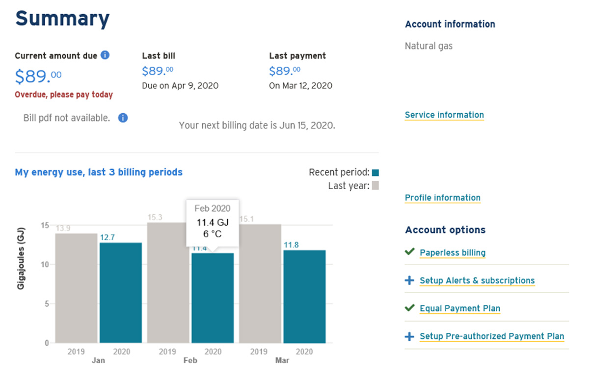The image size is (589, 375).
Task: Click the teal Recent period legend swatch
Action: (x=375, y=173)
